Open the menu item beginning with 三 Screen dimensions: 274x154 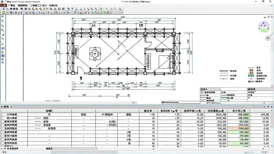pyautogui.click(x=39, y=5)
